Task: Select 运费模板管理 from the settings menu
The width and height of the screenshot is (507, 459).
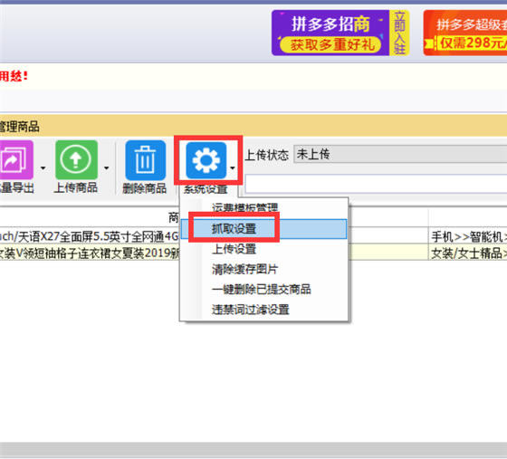Action: pyautogui.click(x=244, y=207)
